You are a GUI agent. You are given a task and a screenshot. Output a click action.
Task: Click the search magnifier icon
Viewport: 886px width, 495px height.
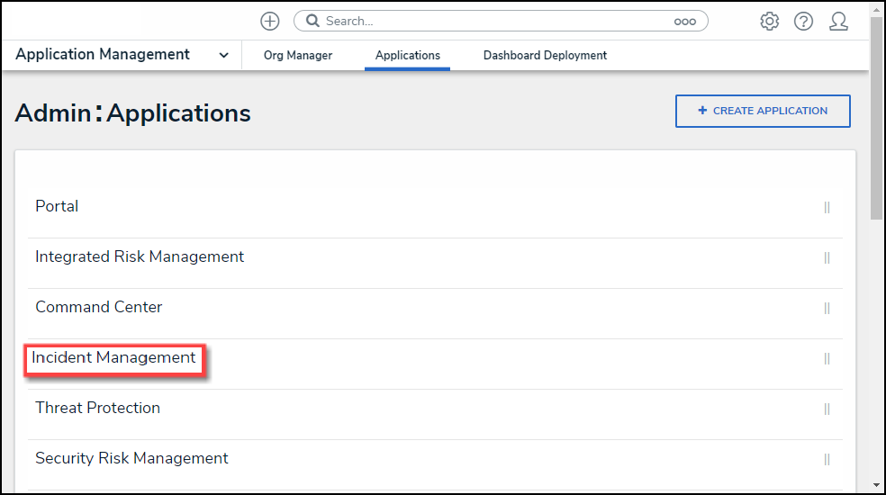(313, 21)
